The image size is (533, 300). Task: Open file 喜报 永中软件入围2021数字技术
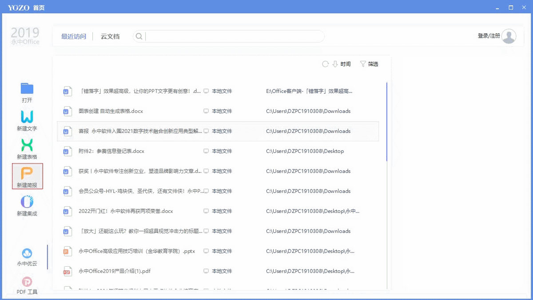140,131
